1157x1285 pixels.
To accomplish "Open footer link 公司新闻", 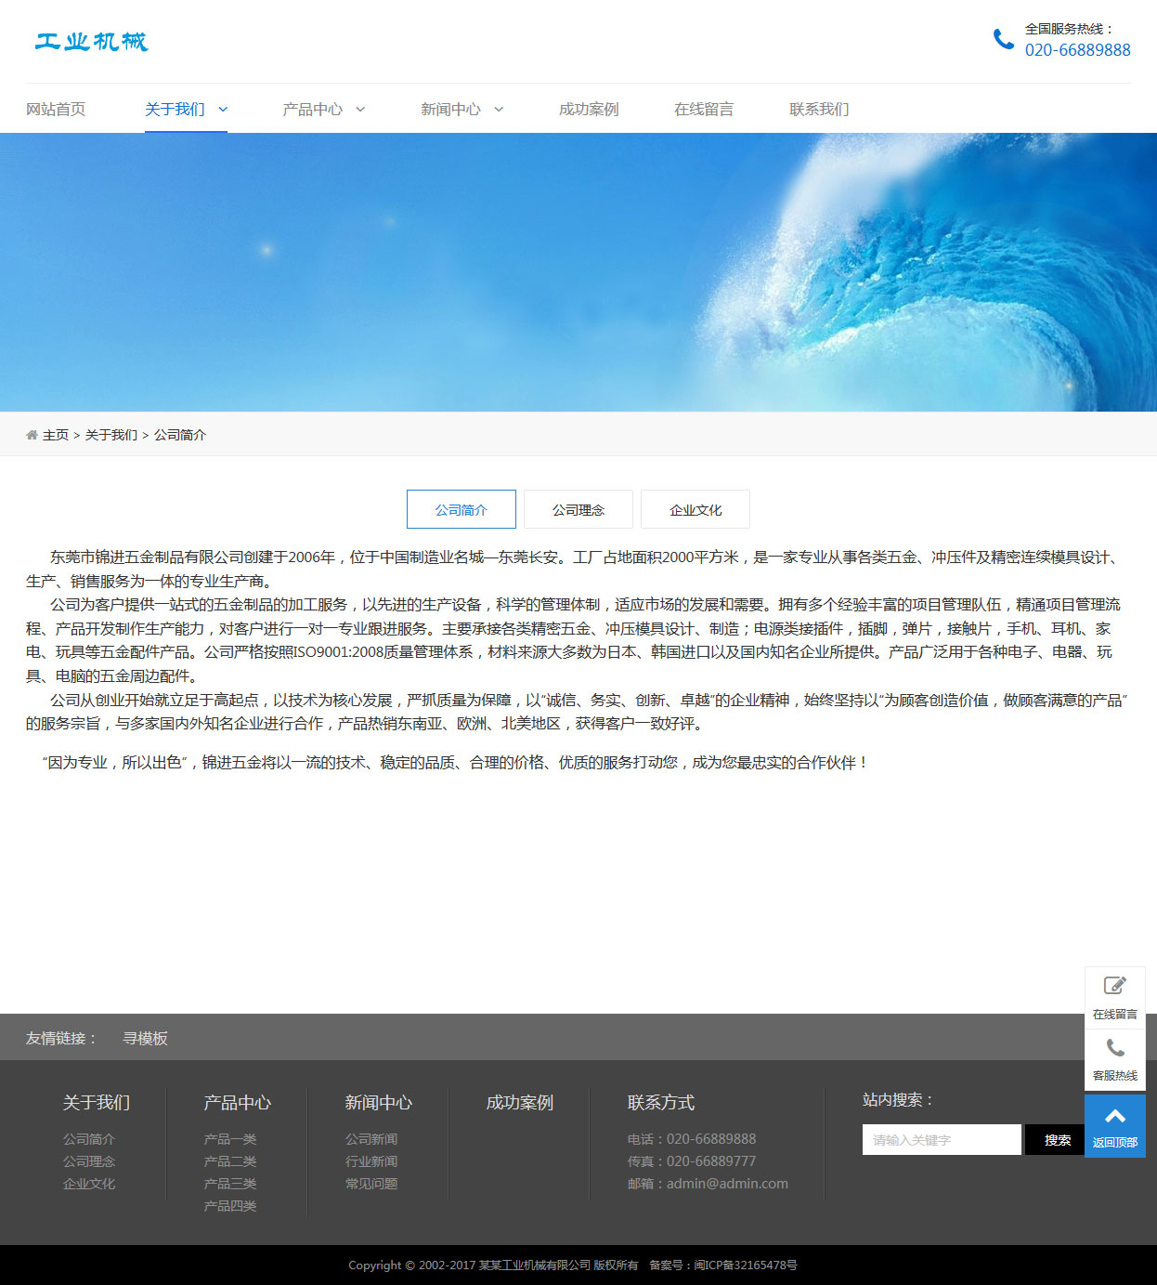I will (x=371, y=1139).
